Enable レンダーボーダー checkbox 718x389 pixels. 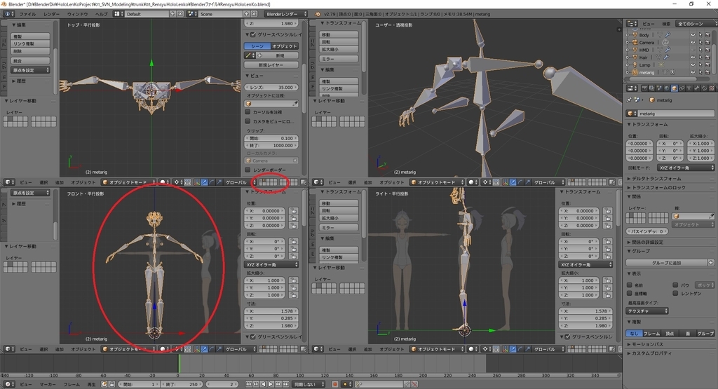[248, 170]
